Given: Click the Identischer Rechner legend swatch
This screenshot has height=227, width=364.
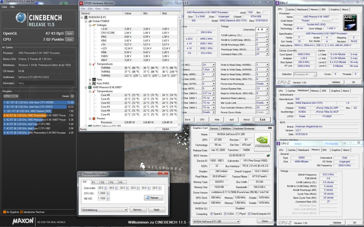Looking at the screenshot, I should coord(21,212).
